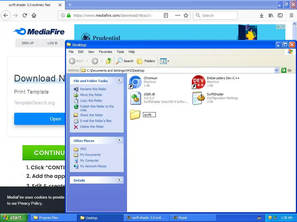Open browser downloads panel
The width and height of the screenshot is (297, 222).
click(261, 15)
